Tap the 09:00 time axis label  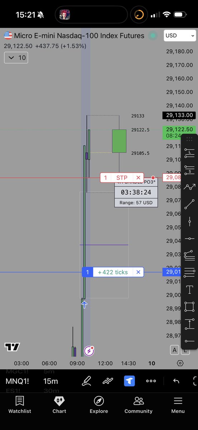[x=77, y=363]
